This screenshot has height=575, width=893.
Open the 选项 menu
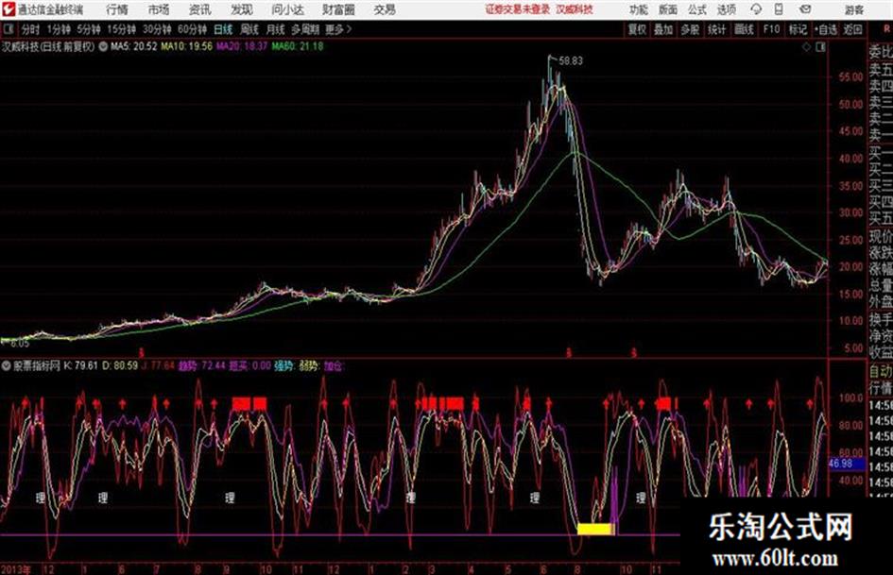coord(726,9)
